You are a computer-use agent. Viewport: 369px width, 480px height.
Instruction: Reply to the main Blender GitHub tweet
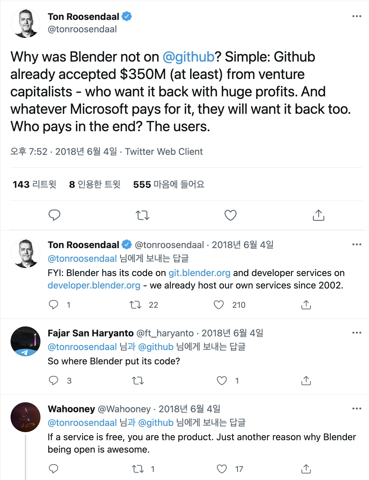(x=54, y=215)
